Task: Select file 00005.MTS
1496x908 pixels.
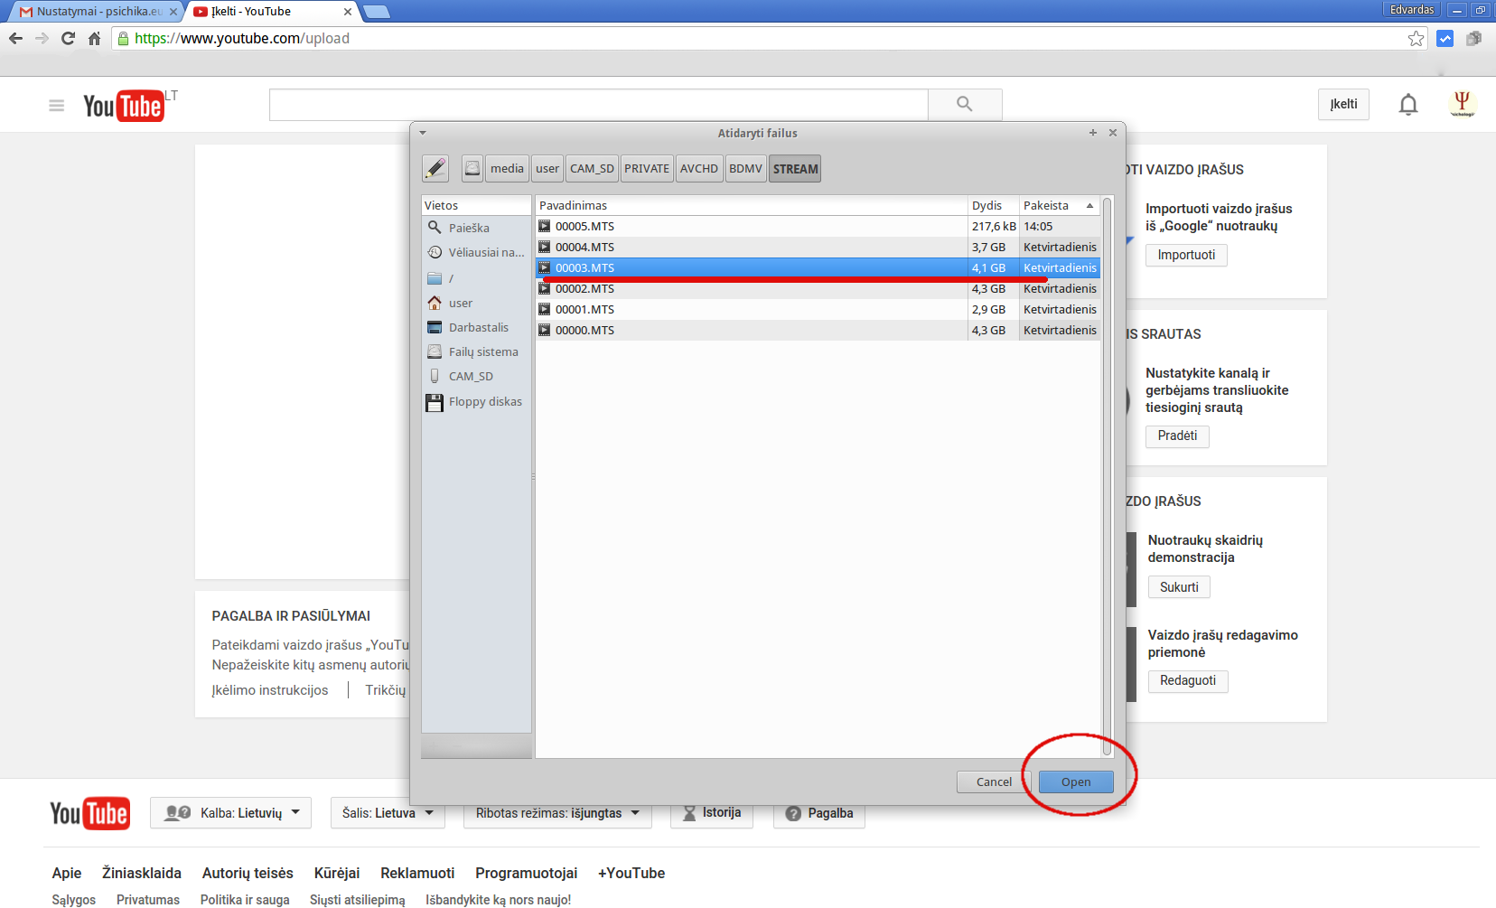Action: 818,226
